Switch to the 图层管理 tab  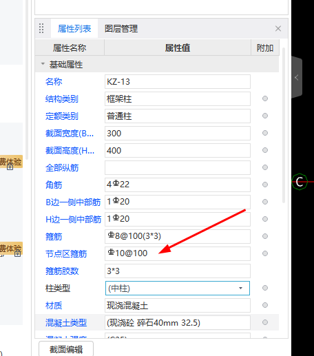click(x=121, y=29)
